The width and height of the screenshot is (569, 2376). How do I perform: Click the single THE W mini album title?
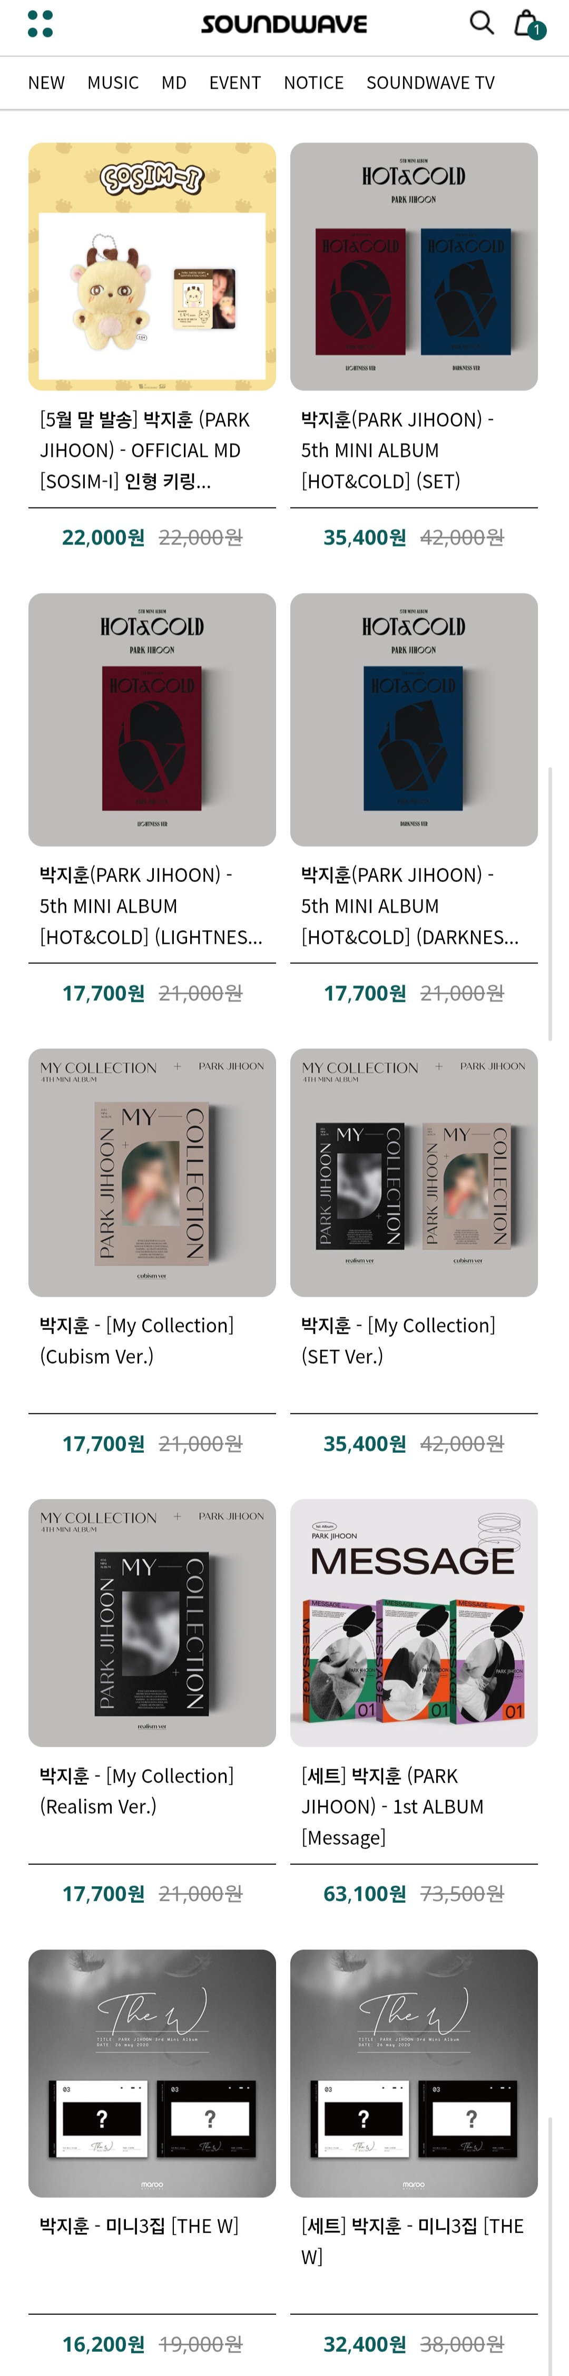click(x=139, y=2226)
